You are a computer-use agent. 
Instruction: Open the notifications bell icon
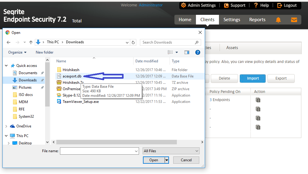click(x=278, y=20)
